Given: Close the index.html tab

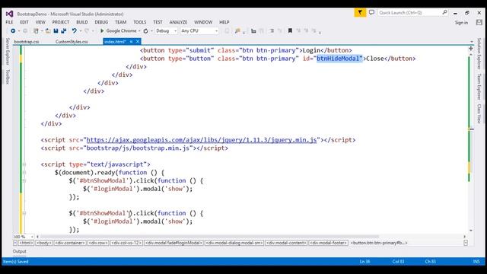Looking at the screenshot, I should pyautogui.click(x=138, y=41).
